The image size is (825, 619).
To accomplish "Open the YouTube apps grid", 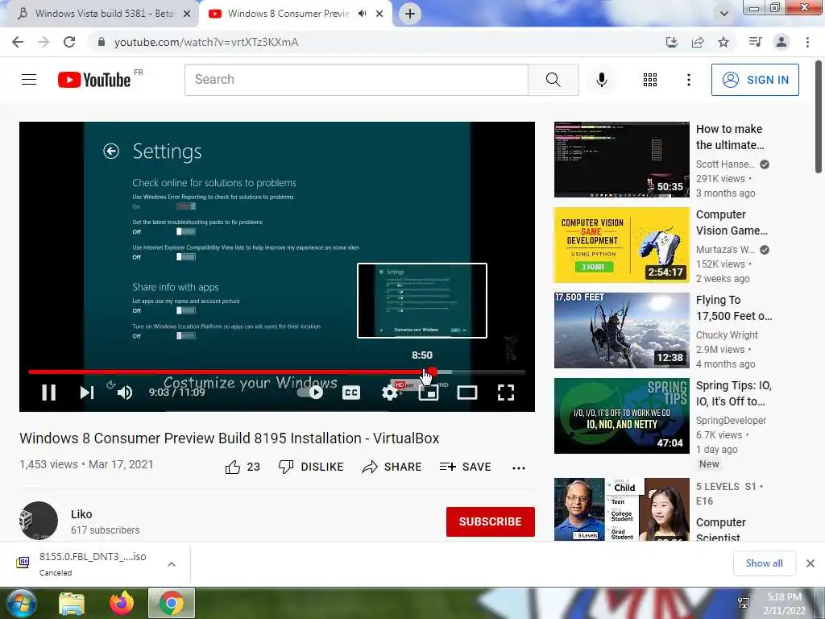I will coord(650,80).
